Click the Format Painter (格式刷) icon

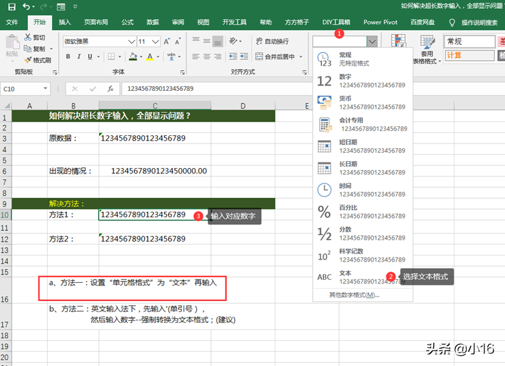28,60
